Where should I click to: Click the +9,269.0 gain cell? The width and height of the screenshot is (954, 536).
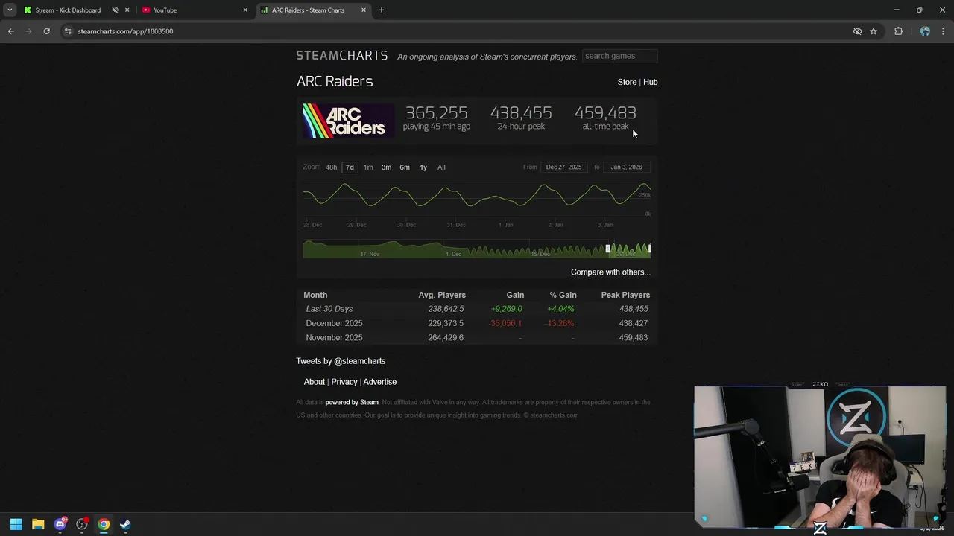tap(507, 309)
